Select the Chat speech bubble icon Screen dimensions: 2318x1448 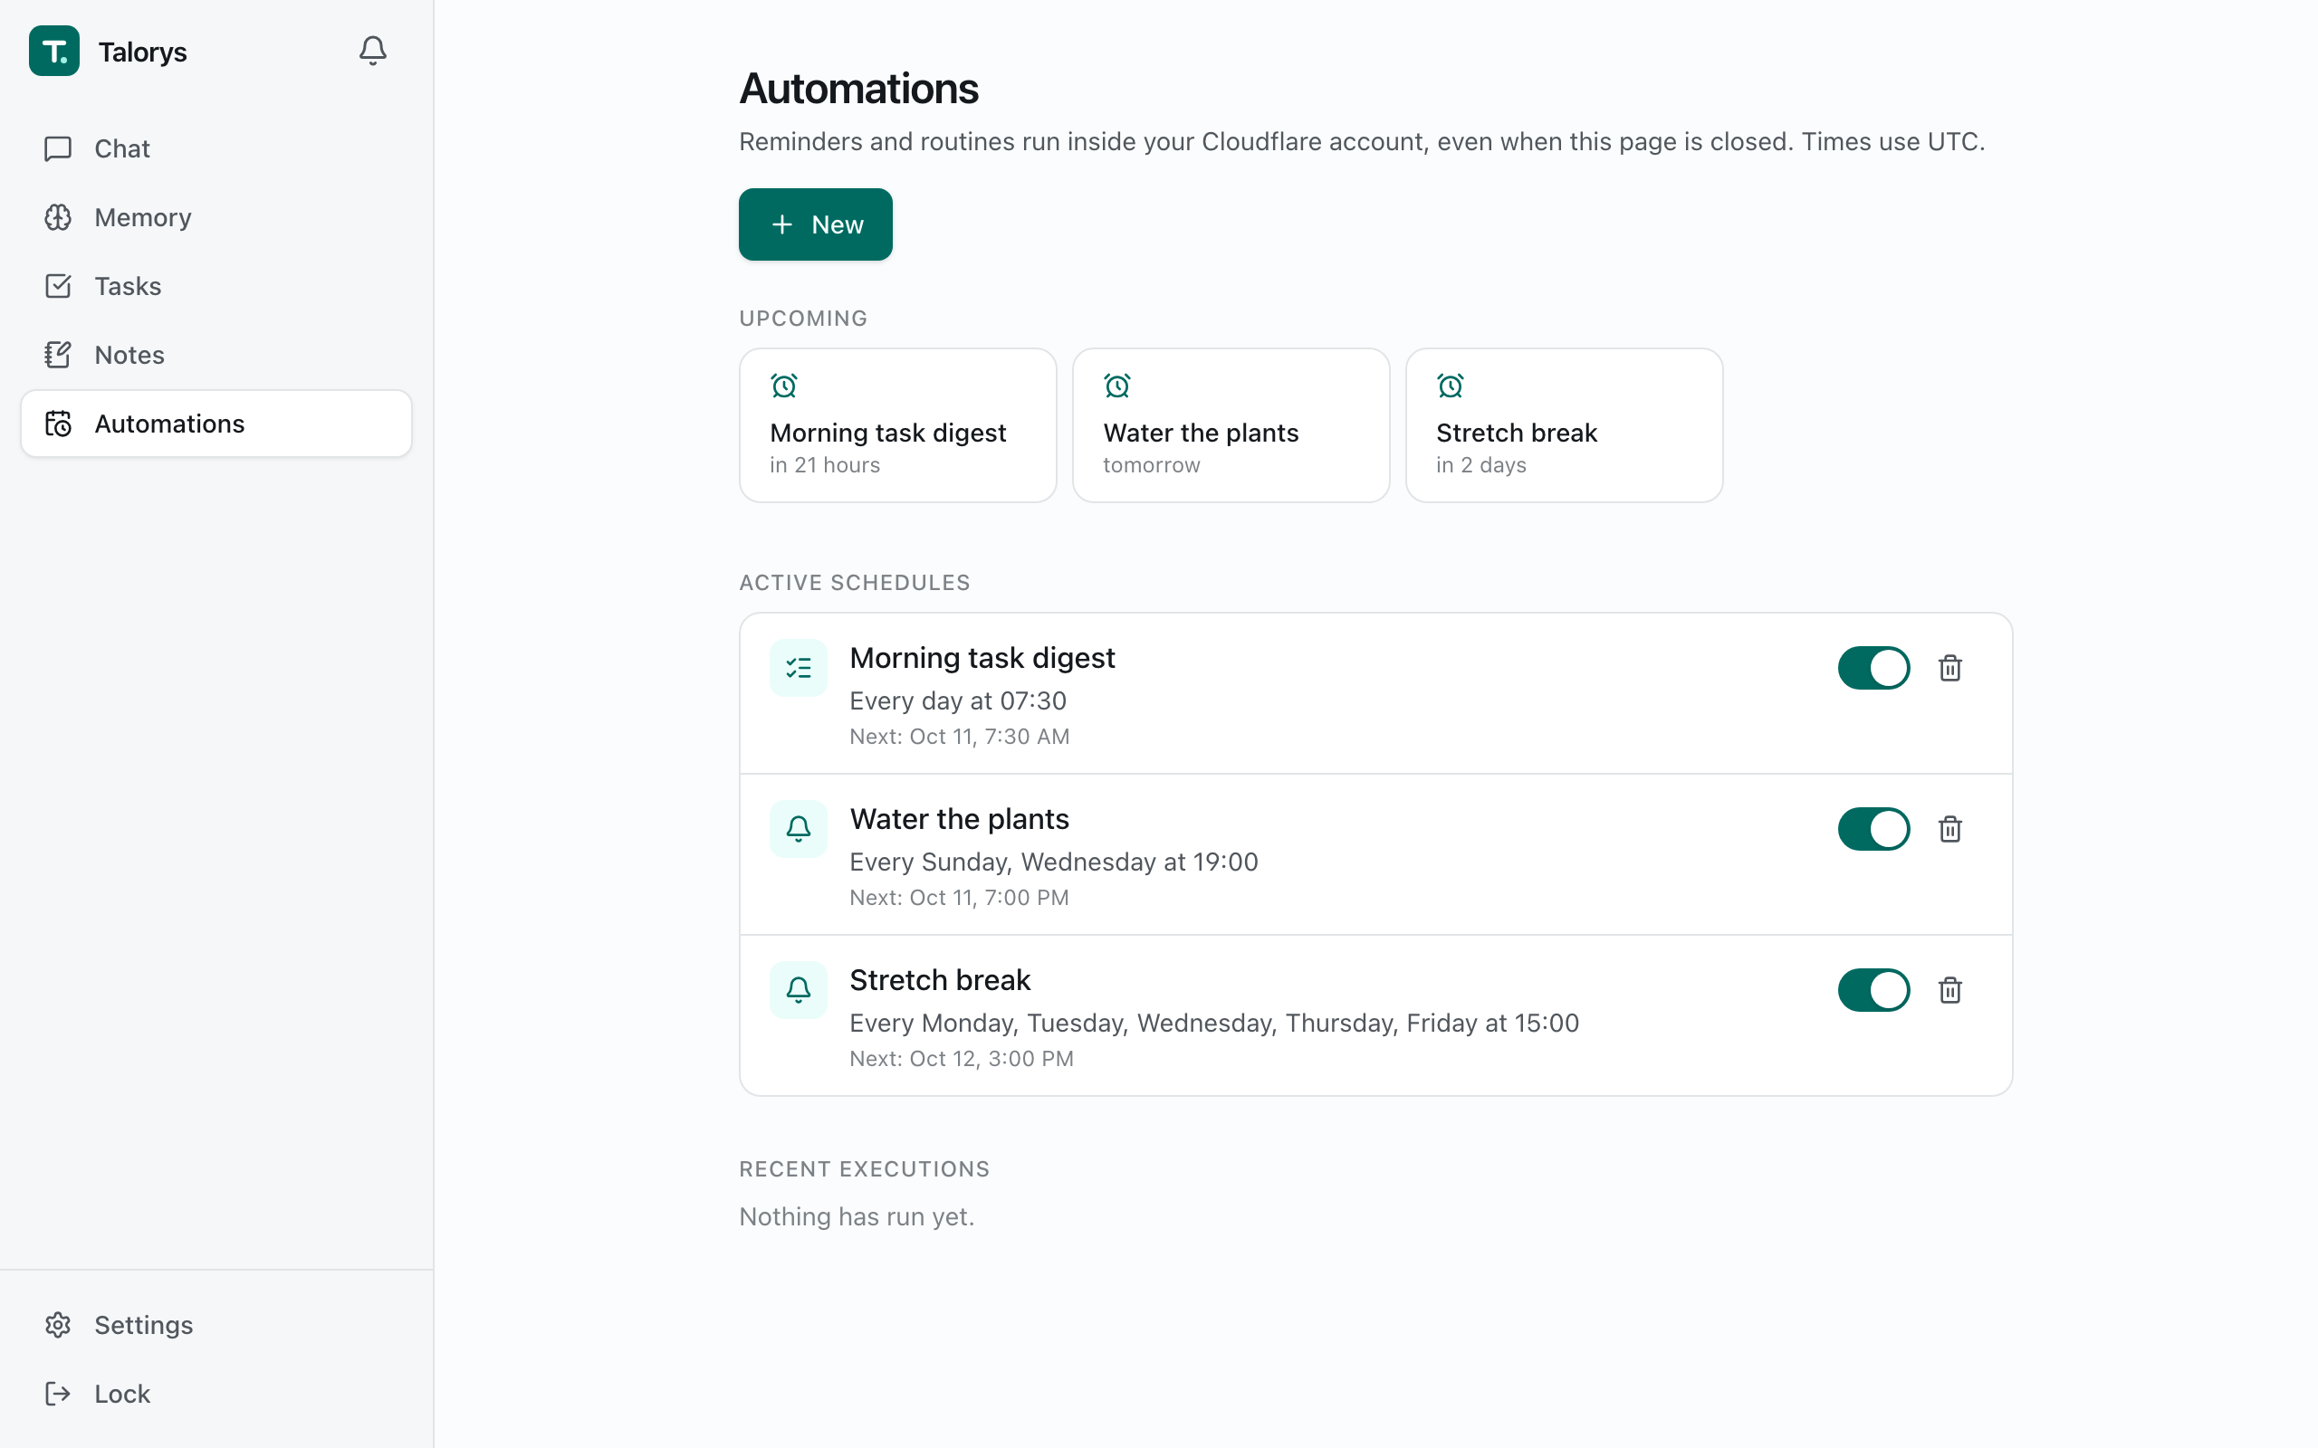coord(59,148)
